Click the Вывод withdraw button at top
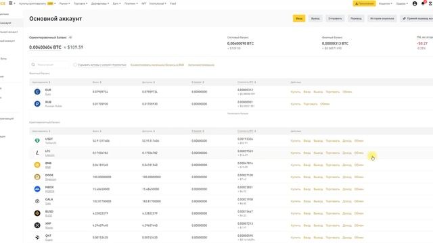Viewport: 433px width, 243px height. [315, 18]
